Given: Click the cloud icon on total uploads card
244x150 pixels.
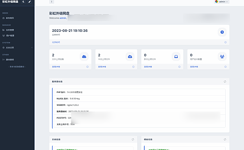Looking at the screenshot, I should 84,56.
